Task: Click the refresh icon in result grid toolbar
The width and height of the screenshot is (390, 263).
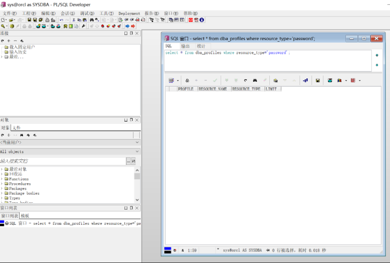Action: [x=245, y=80]
